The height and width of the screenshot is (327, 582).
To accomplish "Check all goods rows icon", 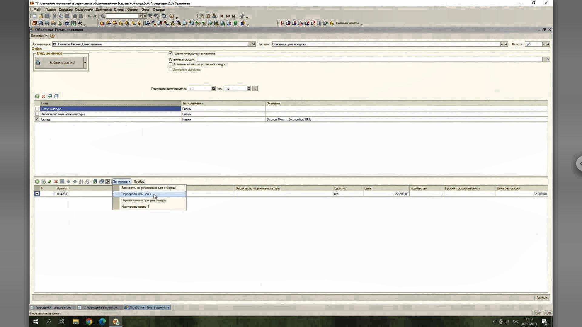I will click(95, 182).
